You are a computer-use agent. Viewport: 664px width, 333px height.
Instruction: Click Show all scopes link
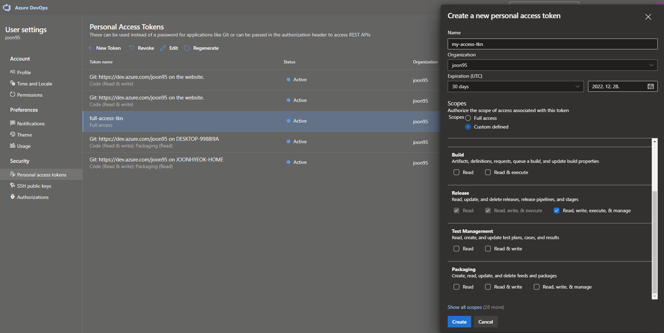464,307
